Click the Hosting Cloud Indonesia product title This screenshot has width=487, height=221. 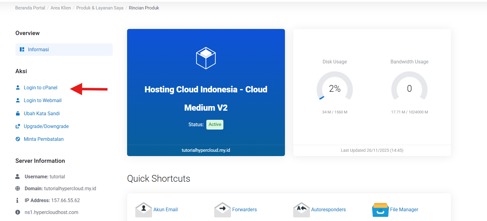coord(206,98)
